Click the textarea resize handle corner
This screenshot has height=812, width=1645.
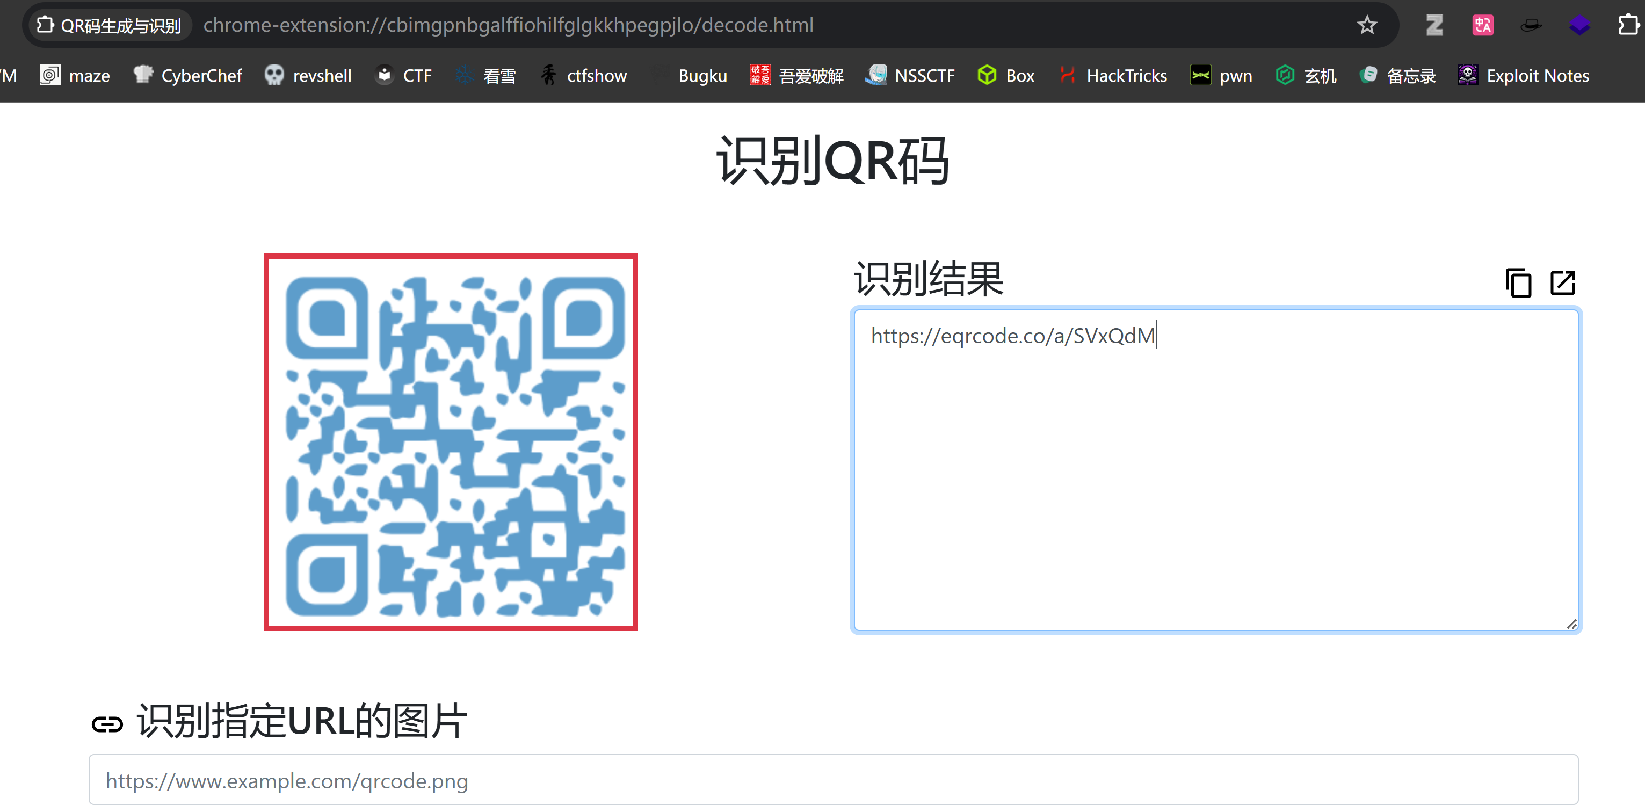pos(1571,624)
